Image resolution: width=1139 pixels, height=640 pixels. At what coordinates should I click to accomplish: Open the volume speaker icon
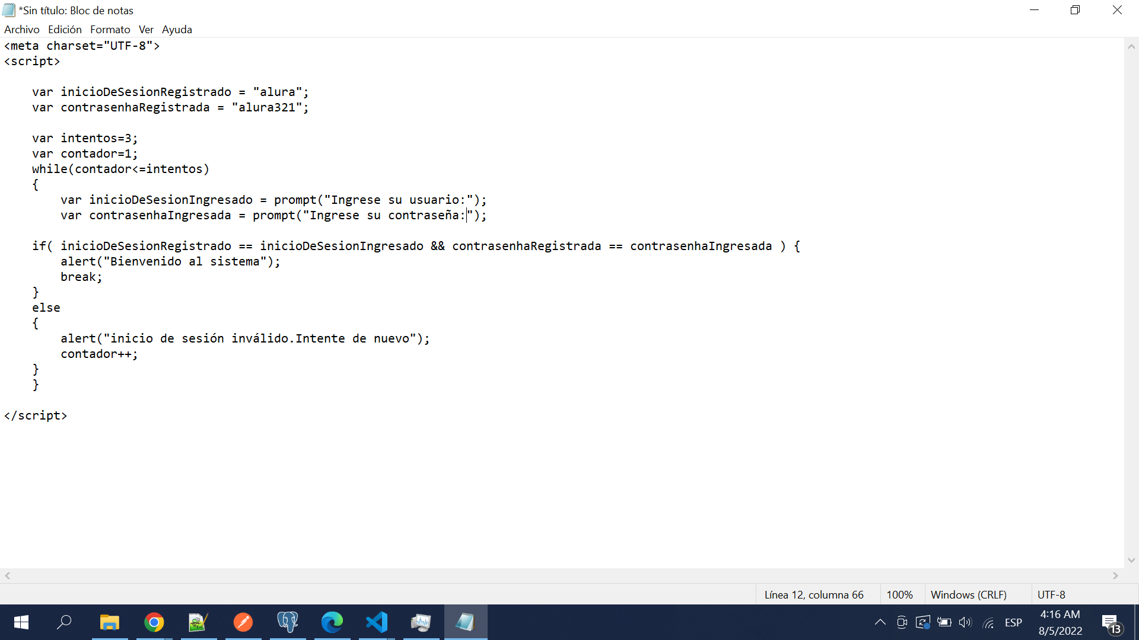point(965,622)
